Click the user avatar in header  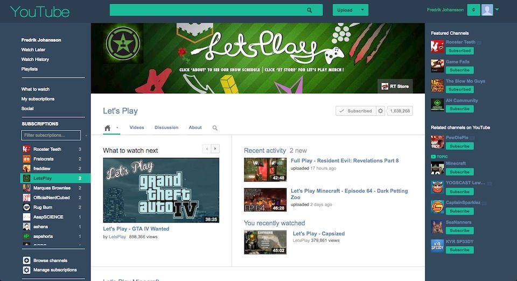point(487,10)
